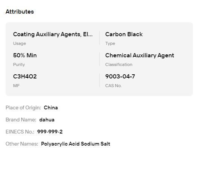
Task: Select the Carbon Black type value
Action: click(x=124, y=34)
